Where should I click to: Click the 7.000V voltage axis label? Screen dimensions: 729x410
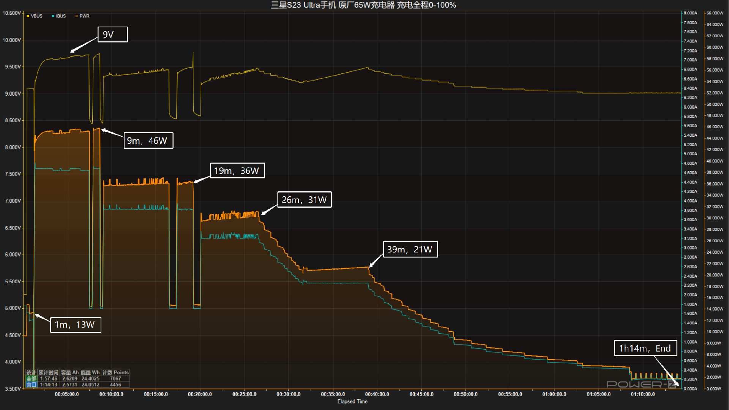coord(13,201)
